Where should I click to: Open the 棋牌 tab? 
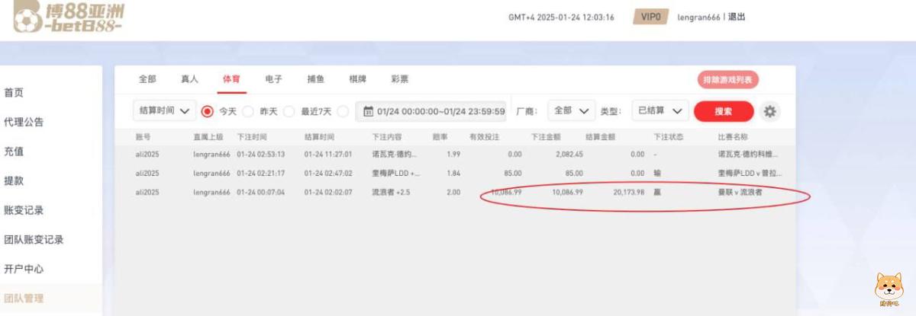pos(357,79)
